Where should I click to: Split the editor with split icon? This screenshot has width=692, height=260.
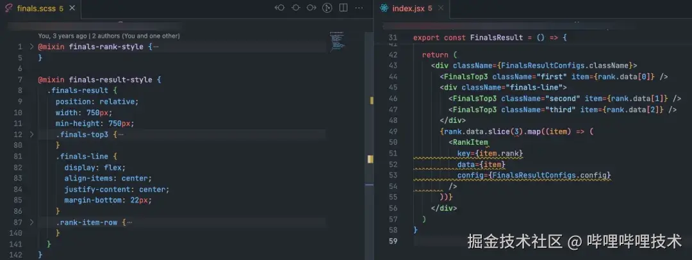[x=343, y=8]
